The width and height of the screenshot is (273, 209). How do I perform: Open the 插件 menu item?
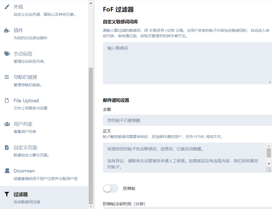click(x=18, y=30)
